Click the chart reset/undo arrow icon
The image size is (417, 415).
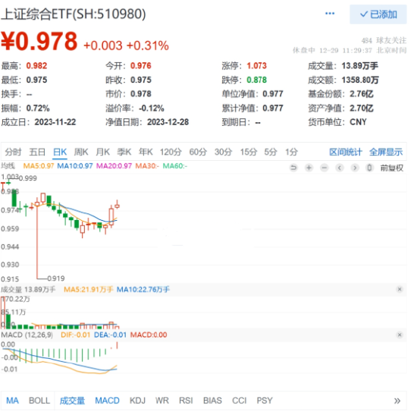point(293,168)
